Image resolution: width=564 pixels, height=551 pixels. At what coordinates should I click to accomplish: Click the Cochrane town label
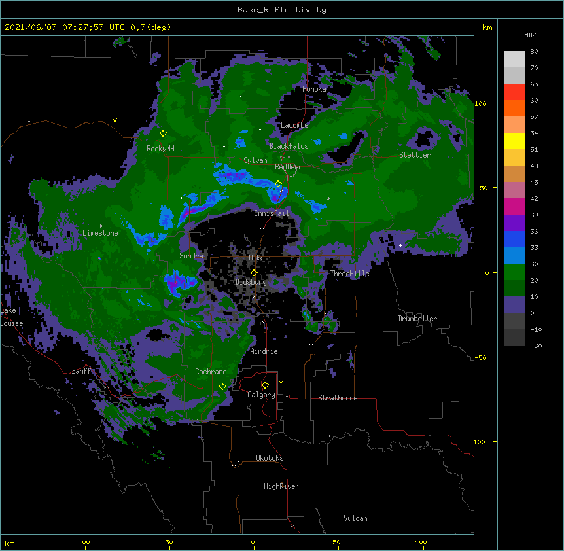tap(211, 372)
